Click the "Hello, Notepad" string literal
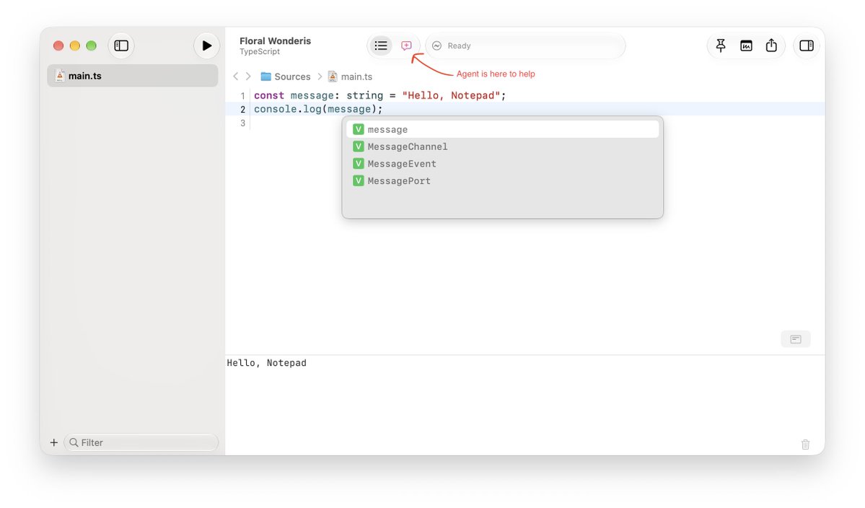This screenshot has height=508, width=865. pos(451,95)
